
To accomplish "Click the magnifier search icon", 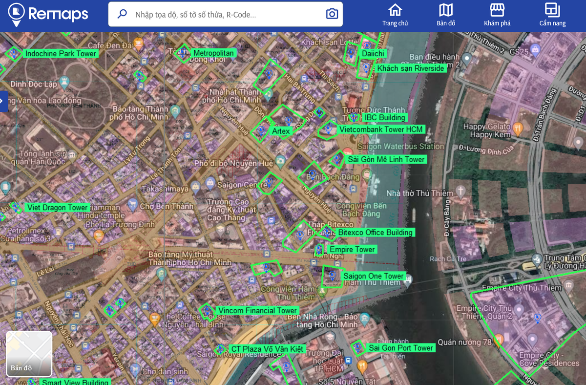I will coord(122,14).
